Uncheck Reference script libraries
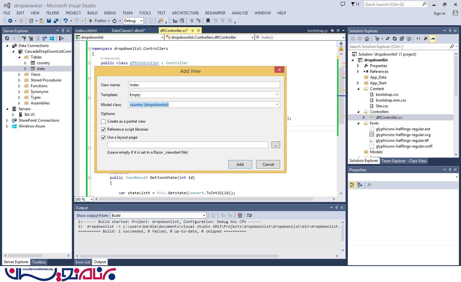Viewport: 461px width, 282px height. [x=103, y=129]
